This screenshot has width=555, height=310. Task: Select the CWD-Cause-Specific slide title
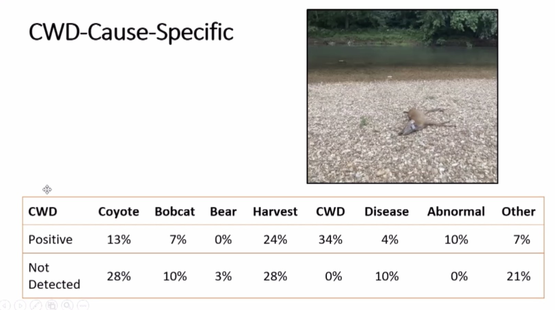point(131,32)
